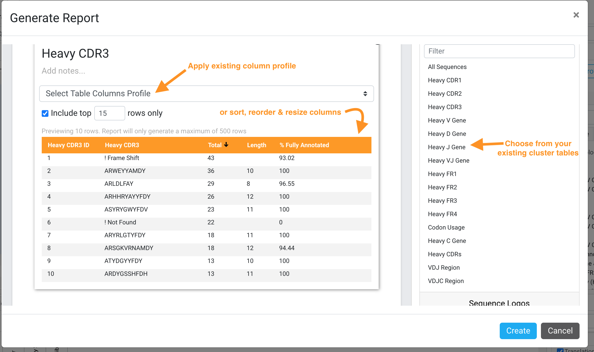Click the Total value 36
Screen dimensions: 594x352
click(x=211, y=171)
